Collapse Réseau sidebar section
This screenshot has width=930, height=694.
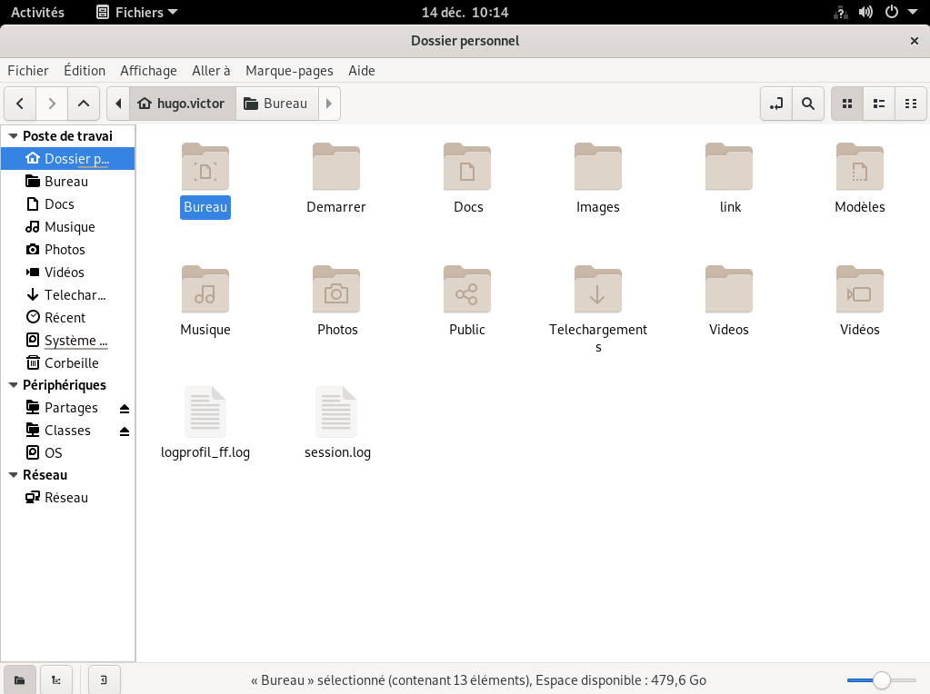13,475
